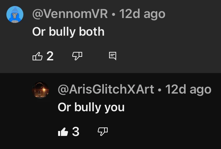Dislike ArisGlitchXArt's "Or bully you" reply
The height and width of the screenshot is (149, 221).
pyautogui.click(x=103, y=132)
